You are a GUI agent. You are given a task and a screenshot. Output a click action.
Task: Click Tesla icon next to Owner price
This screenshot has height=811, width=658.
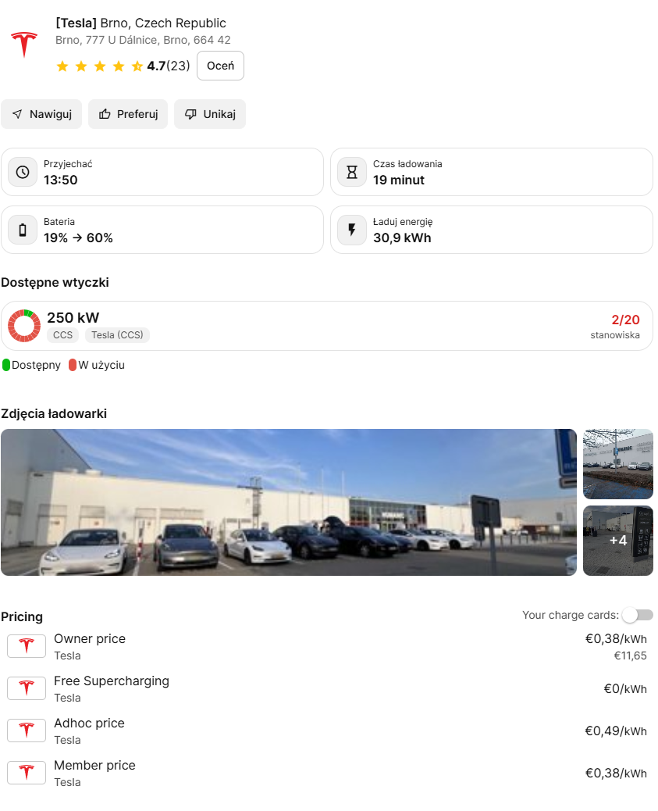[27, 646]
